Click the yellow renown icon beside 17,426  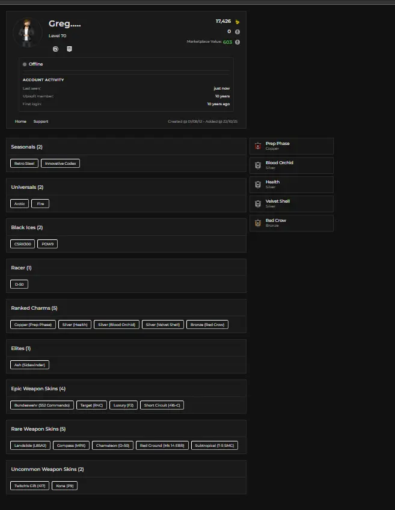click(237, 22)
